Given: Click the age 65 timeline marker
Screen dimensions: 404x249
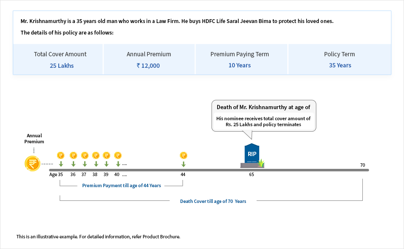Looking at the screenshot, I should 252,174.
